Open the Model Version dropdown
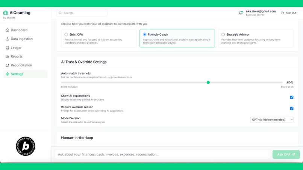The width and height of the screenshot is (303, 170). (272, 120)
